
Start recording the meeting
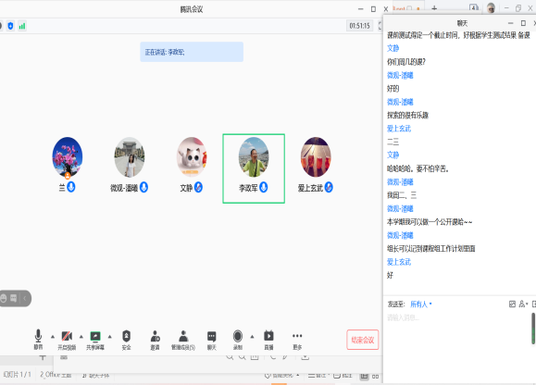coord(238,340)
